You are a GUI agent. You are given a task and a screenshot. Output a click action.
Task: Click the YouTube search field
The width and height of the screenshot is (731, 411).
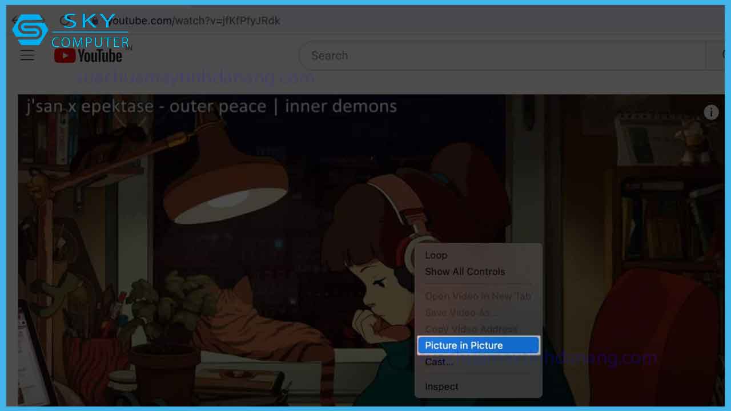(x=503, y=55)
